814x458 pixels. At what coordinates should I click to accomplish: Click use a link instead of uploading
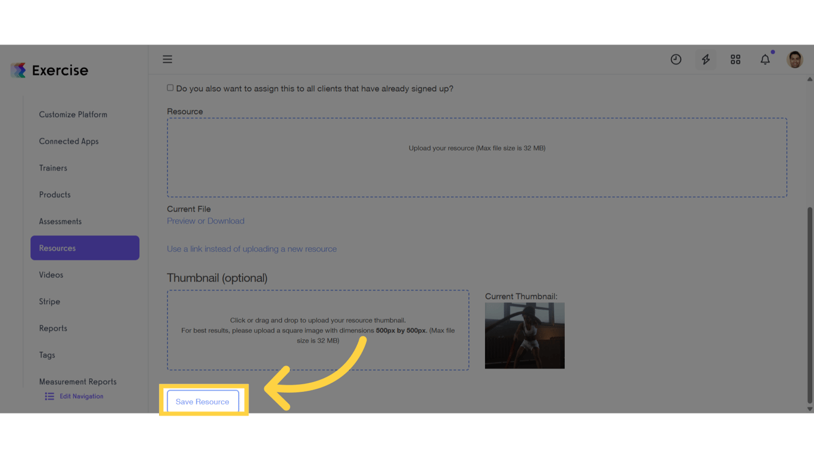click(x=251, y=249)
